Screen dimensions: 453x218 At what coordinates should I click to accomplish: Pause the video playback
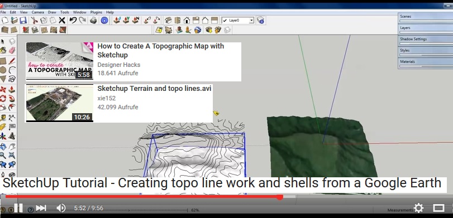pyautogui.click(x=18, y=208)
